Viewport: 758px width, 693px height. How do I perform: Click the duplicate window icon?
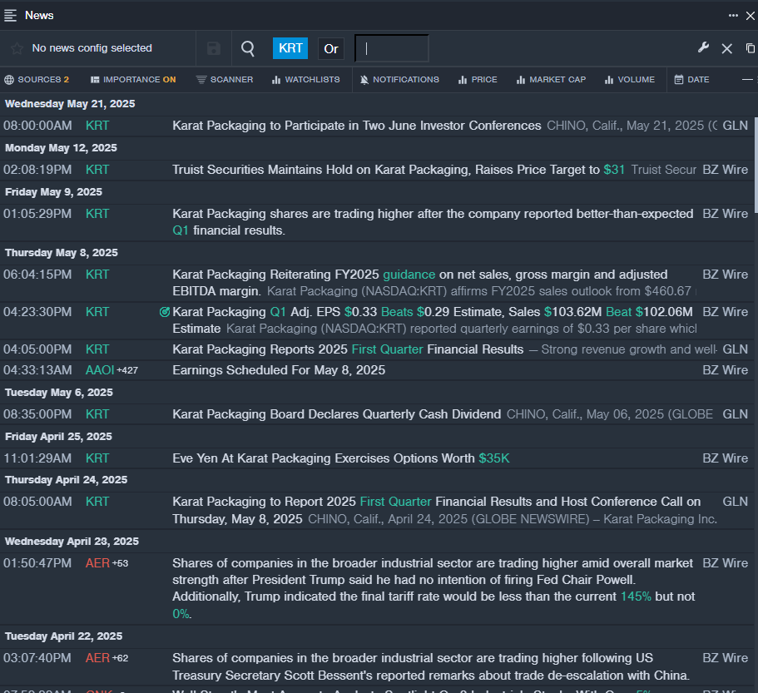(750, 48)
